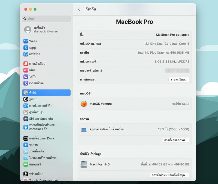
Task: Click free space text 484.39 GB จาก 499.96 GB
Action: (165, 164)
